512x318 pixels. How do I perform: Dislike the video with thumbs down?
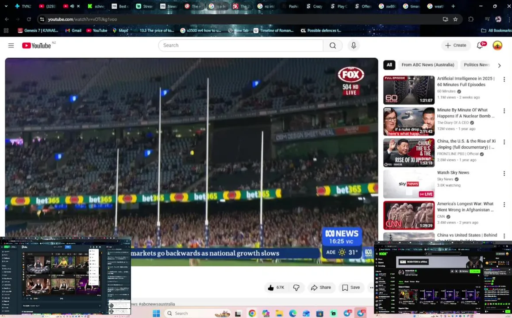[x=296, y=288]
